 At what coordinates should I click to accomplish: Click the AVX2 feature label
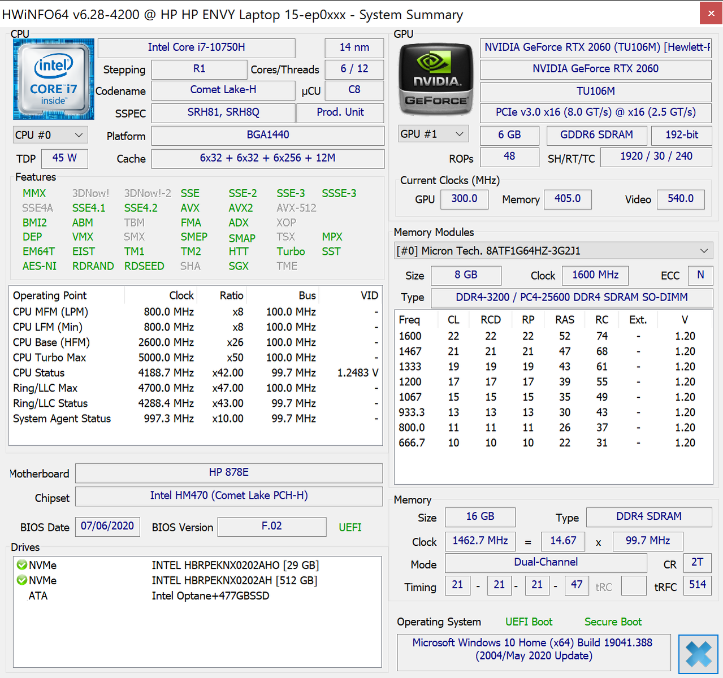pos(241,208)
